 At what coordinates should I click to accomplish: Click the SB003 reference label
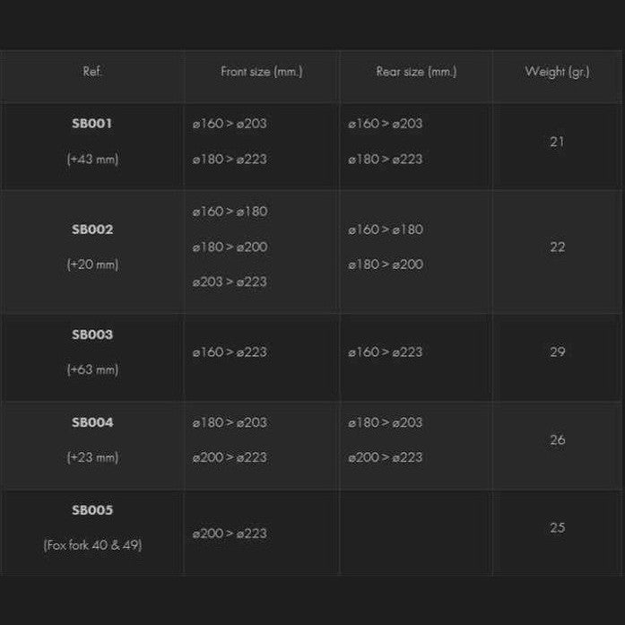tap(91, 334)
